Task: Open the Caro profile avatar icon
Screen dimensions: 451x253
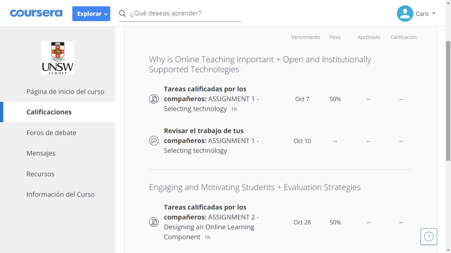Action: click(405, 13)
